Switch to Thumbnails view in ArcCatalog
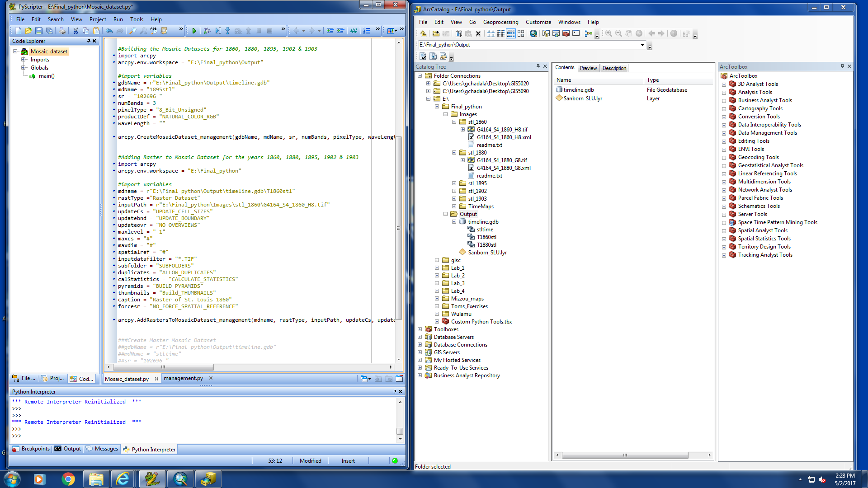This screenshot has width=868, height=488. pyautogui.click(x=521, y=33)
